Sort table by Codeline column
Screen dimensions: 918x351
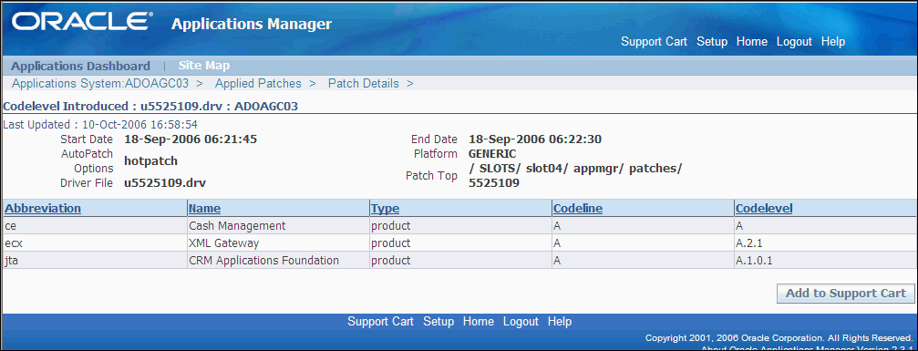point(578,208)
